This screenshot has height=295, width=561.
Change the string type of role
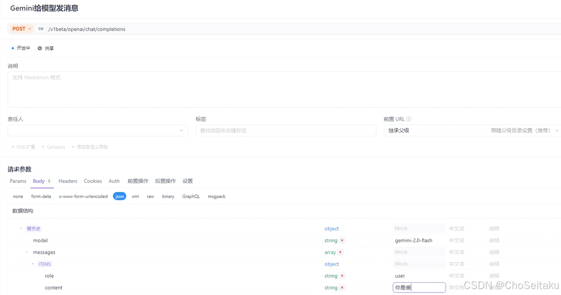[x=331, y=276]
